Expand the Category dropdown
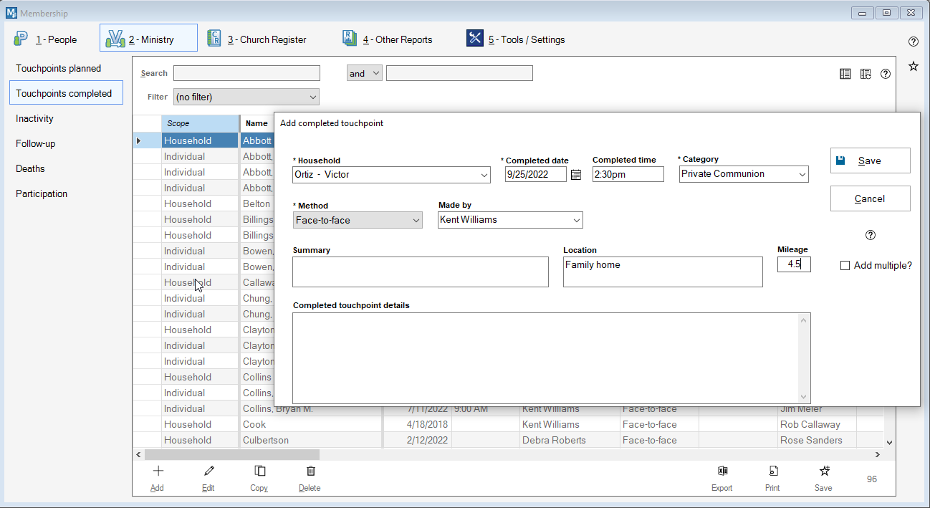The image size is (930, 508). tap(802, 174)
